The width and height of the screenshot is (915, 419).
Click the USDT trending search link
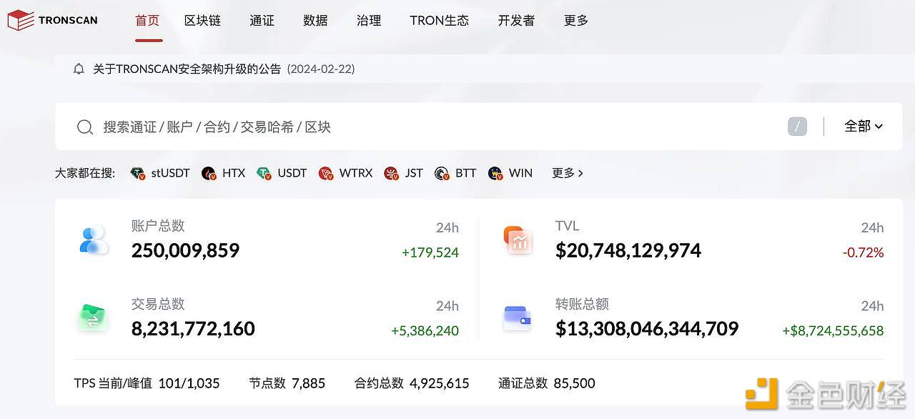point(292,173)
